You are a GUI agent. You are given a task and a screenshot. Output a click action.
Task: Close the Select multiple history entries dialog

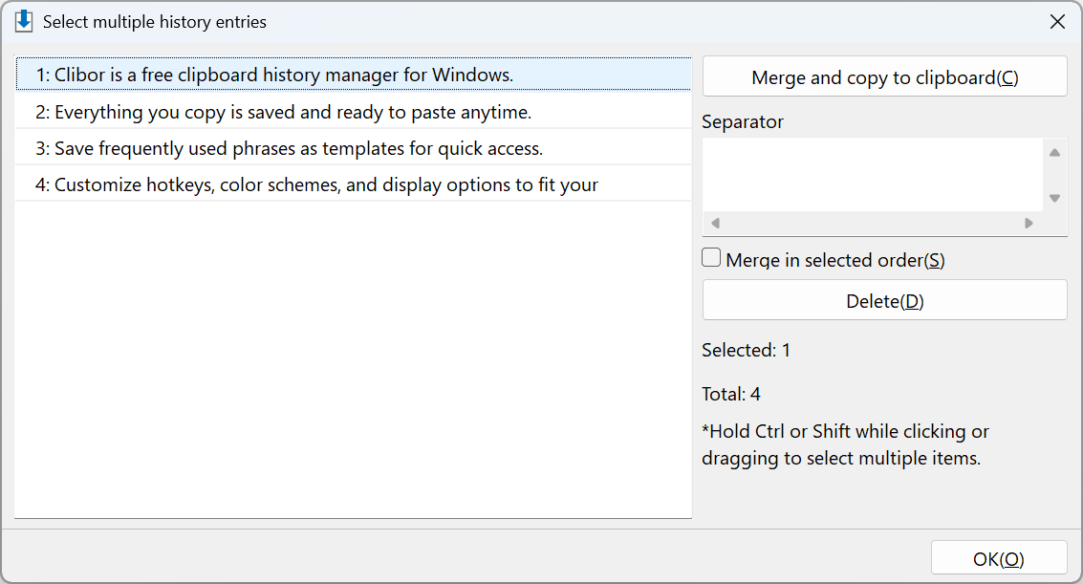1057,22
